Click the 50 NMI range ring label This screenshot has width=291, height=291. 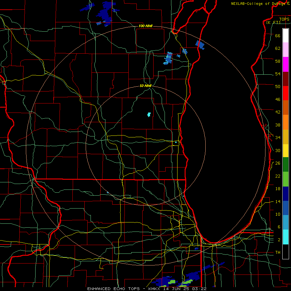(145, 86)
